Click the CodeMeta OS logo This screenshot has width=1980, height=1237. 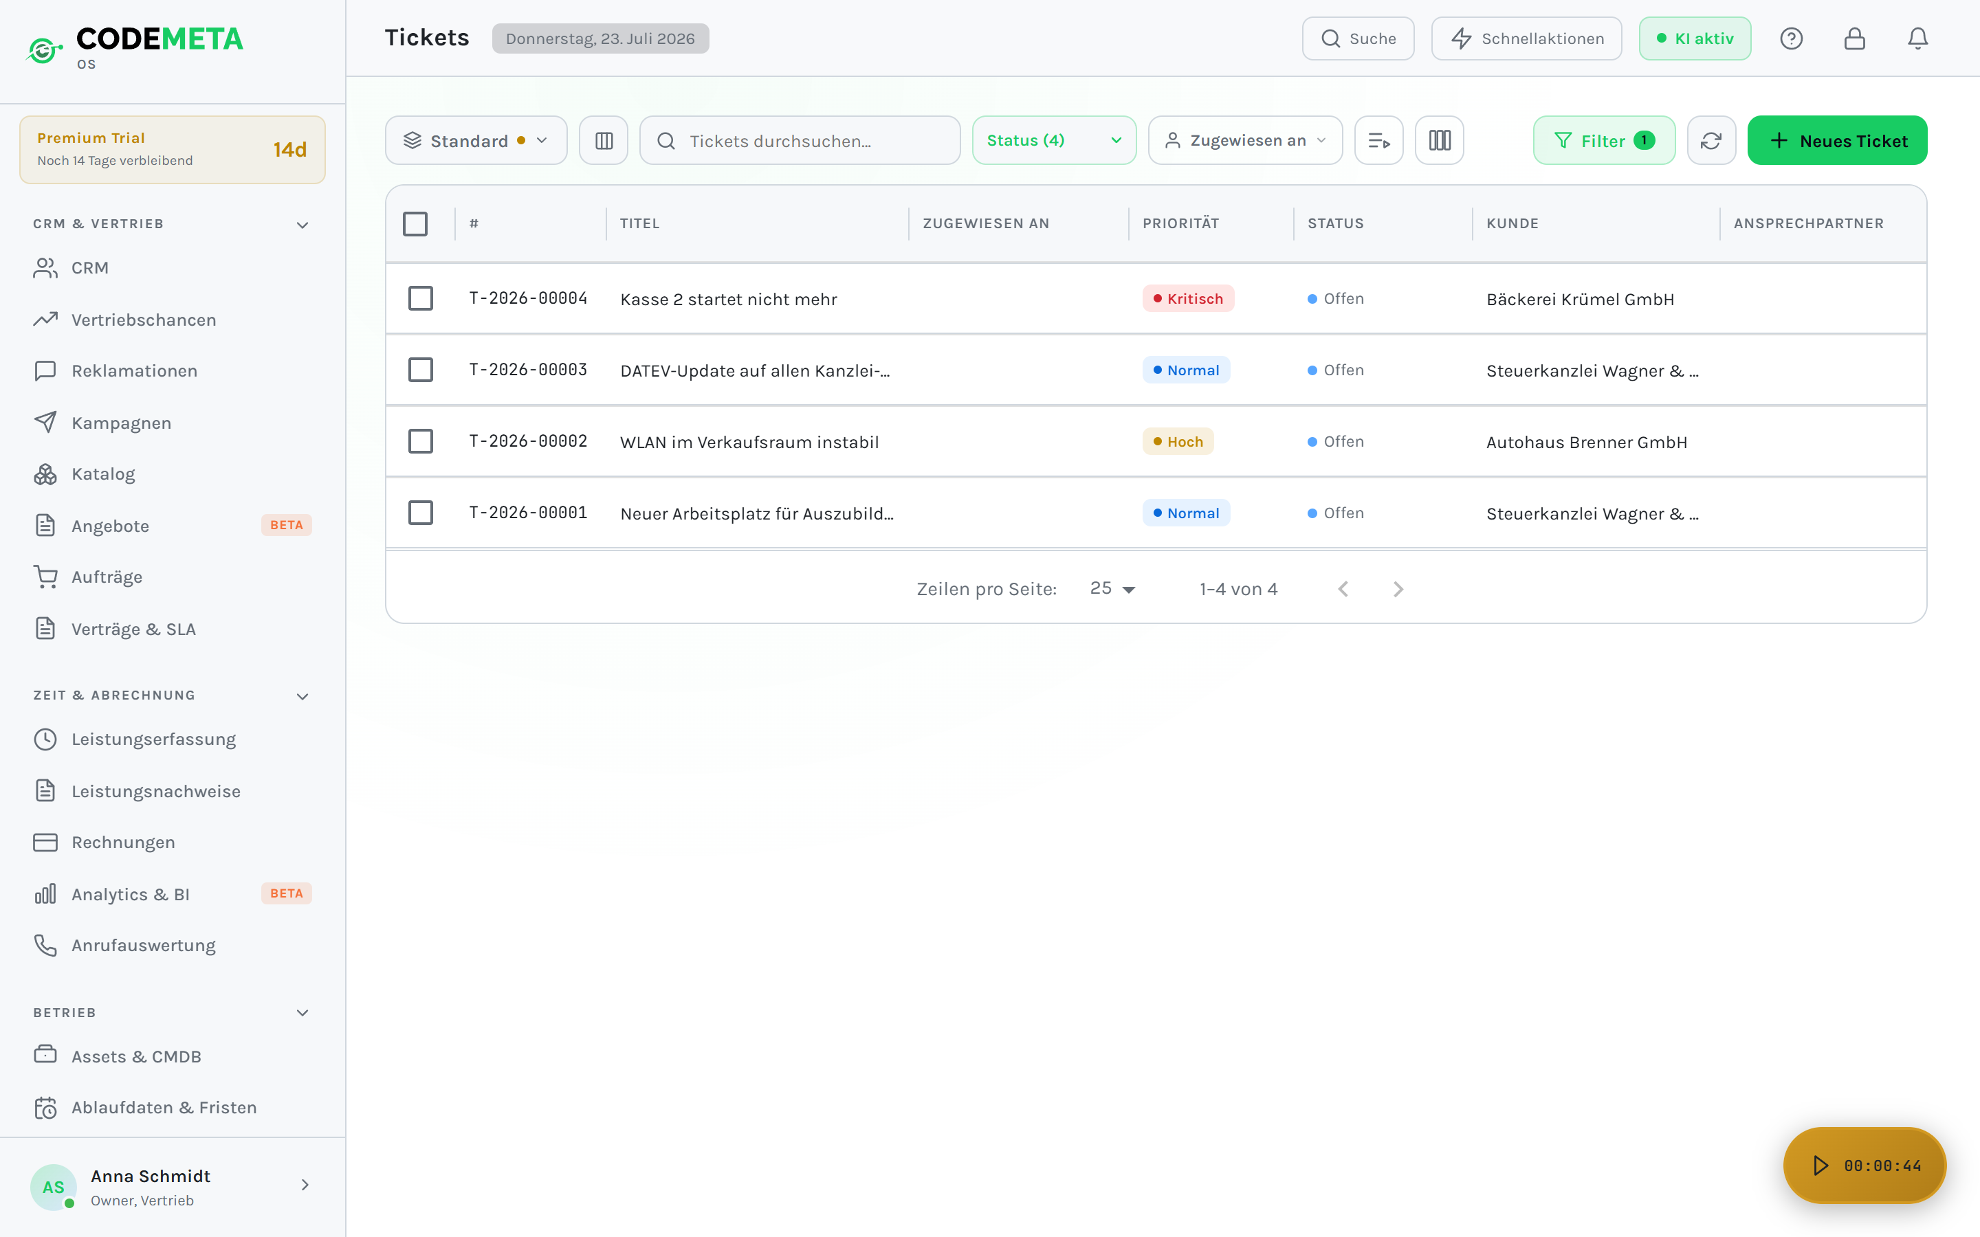(135, 47)
